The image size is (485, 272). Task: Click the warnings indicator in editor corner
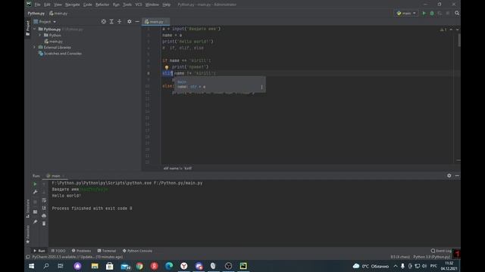point(443,29)
